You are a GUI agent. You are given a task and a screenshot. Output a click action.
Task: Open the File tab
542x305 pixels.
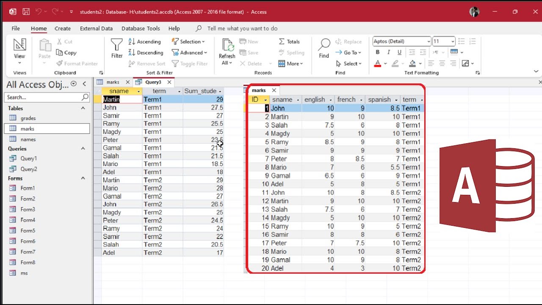16,28
